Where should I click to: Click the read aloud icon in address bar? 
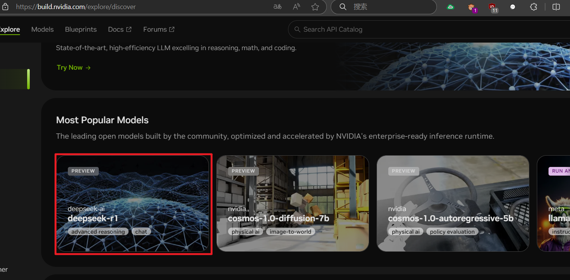tap(297, 7)
